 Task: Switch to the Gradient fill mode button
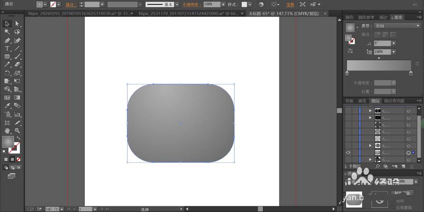(x=12, y=160)
